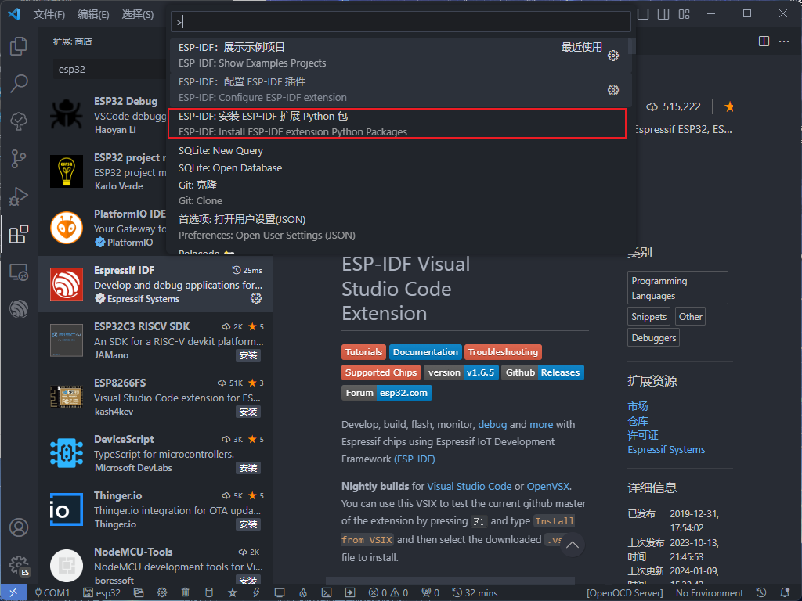
Task: Install the ESP8266FS extension
Action: [248, 412]
